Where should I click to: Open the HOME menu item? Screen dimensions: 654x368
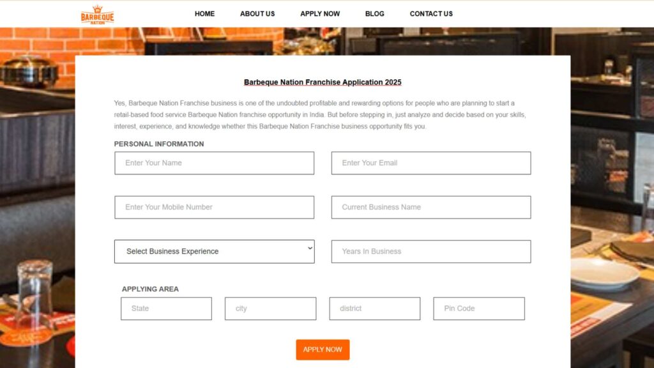click(x=204, y=13)
